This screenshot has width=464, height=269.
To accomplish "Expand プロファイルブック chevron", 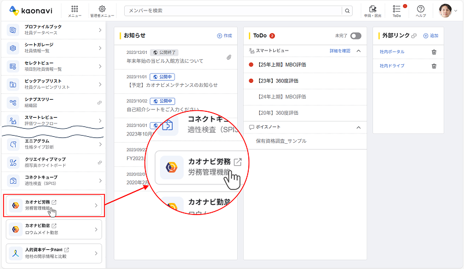I will (x=100, y=30).
